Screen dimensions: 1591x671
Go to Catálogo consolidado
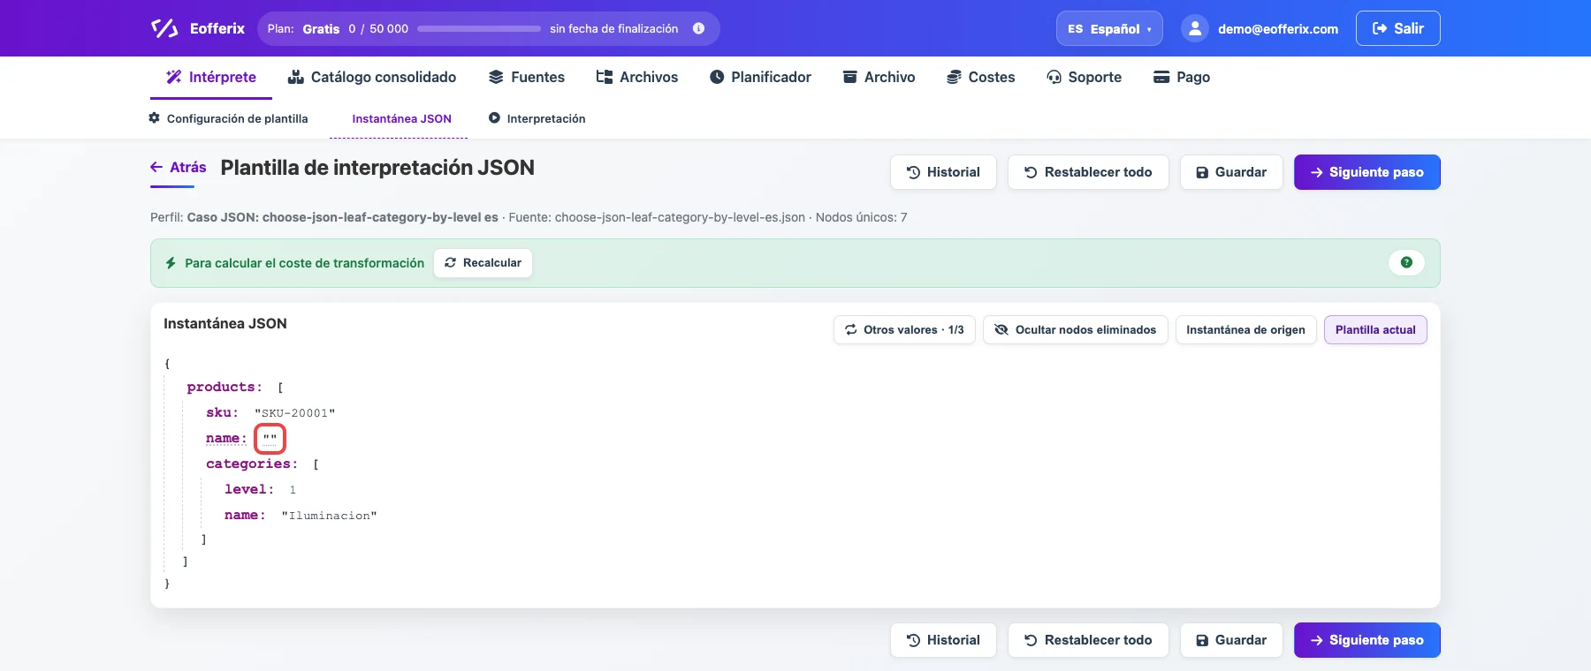coord(372,77)
